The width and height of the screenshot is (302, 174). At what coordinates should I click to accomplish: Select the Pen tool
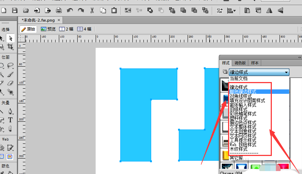pos(10,111)
